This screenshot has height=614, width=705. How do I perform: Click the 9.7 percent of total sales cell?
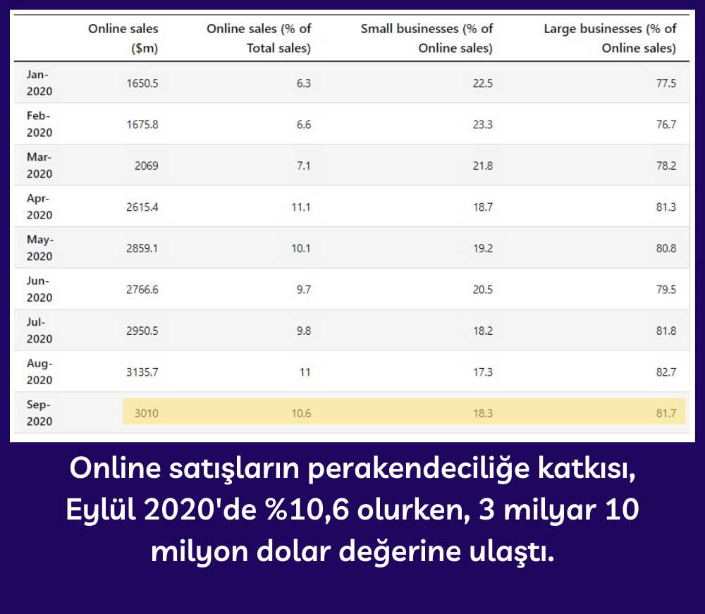304,290
